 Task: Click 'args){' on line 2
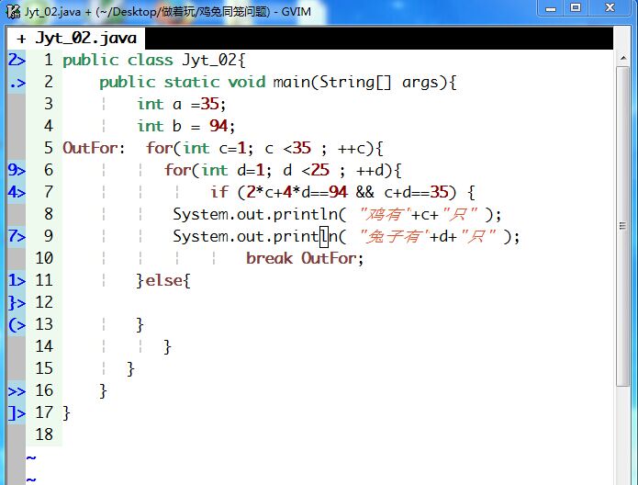(430, 83)
